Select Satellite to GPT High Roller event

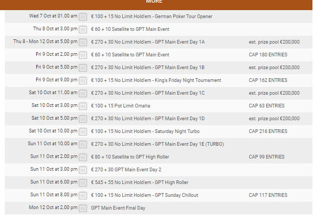click(x=130, y=157)
